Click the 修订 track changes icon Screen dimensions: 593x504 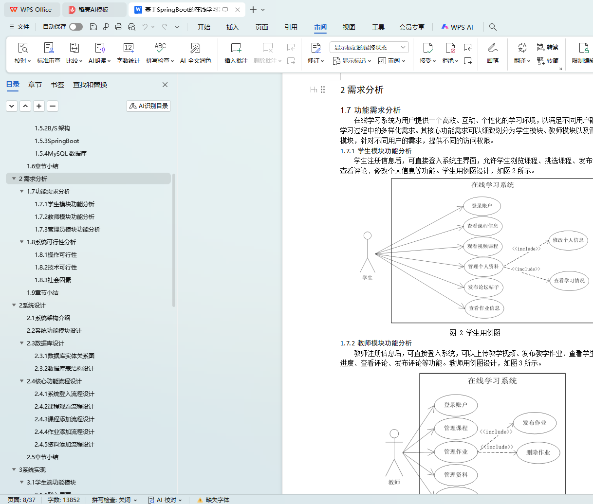pos(315,48)
